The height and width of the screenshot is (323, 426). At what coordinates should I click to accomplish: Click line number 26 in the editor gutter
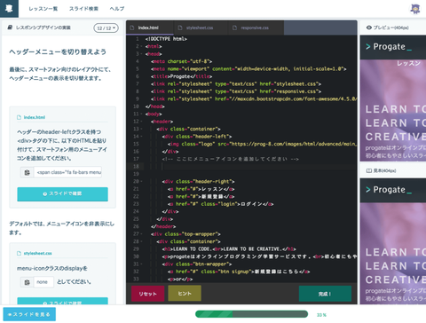136,226
